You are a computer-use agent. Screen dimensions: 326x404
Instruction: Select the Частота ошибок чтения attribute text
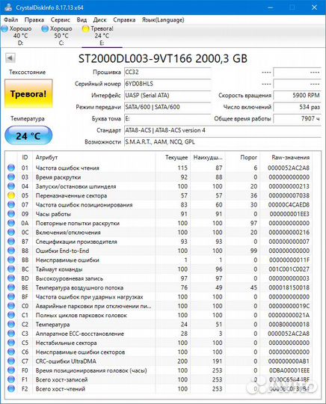67,168
